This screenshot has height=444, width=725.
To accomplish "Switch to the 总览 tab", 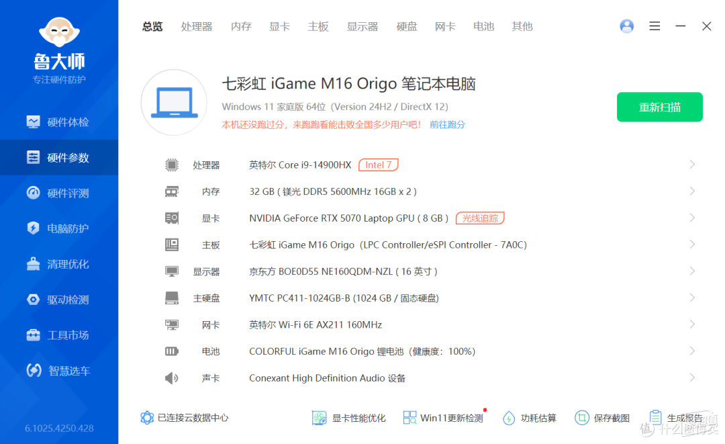I will [x=152, y=26].
